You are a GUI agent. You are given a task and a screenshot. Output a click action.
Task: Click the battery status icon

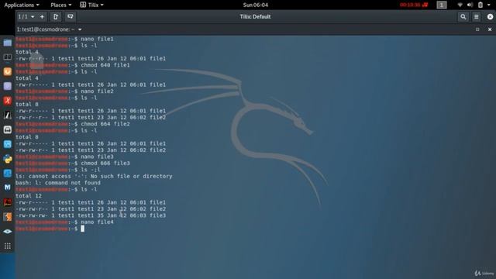coord(480,5)
